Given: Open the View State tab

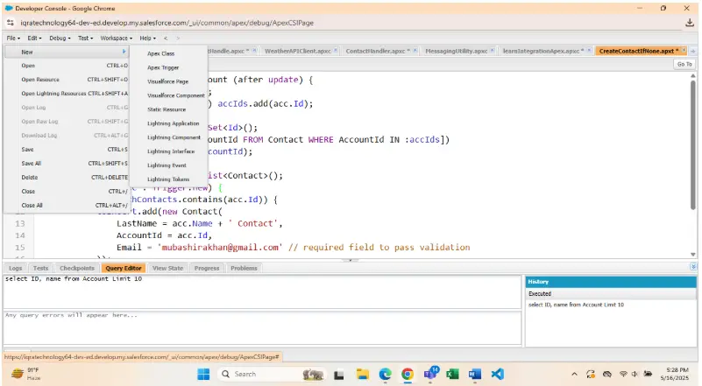Looking at the screenshot, I should (x=168, y=268).
